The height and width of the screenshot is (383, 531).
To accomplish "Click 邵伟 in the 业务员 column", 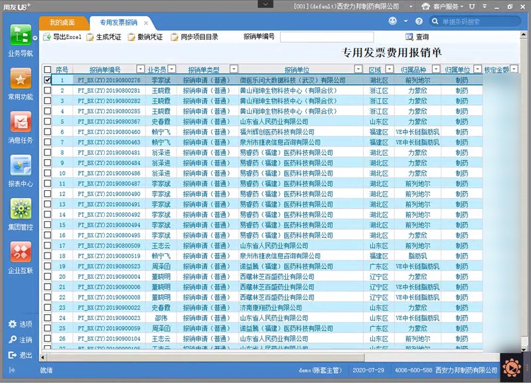I will coord(161,318).
